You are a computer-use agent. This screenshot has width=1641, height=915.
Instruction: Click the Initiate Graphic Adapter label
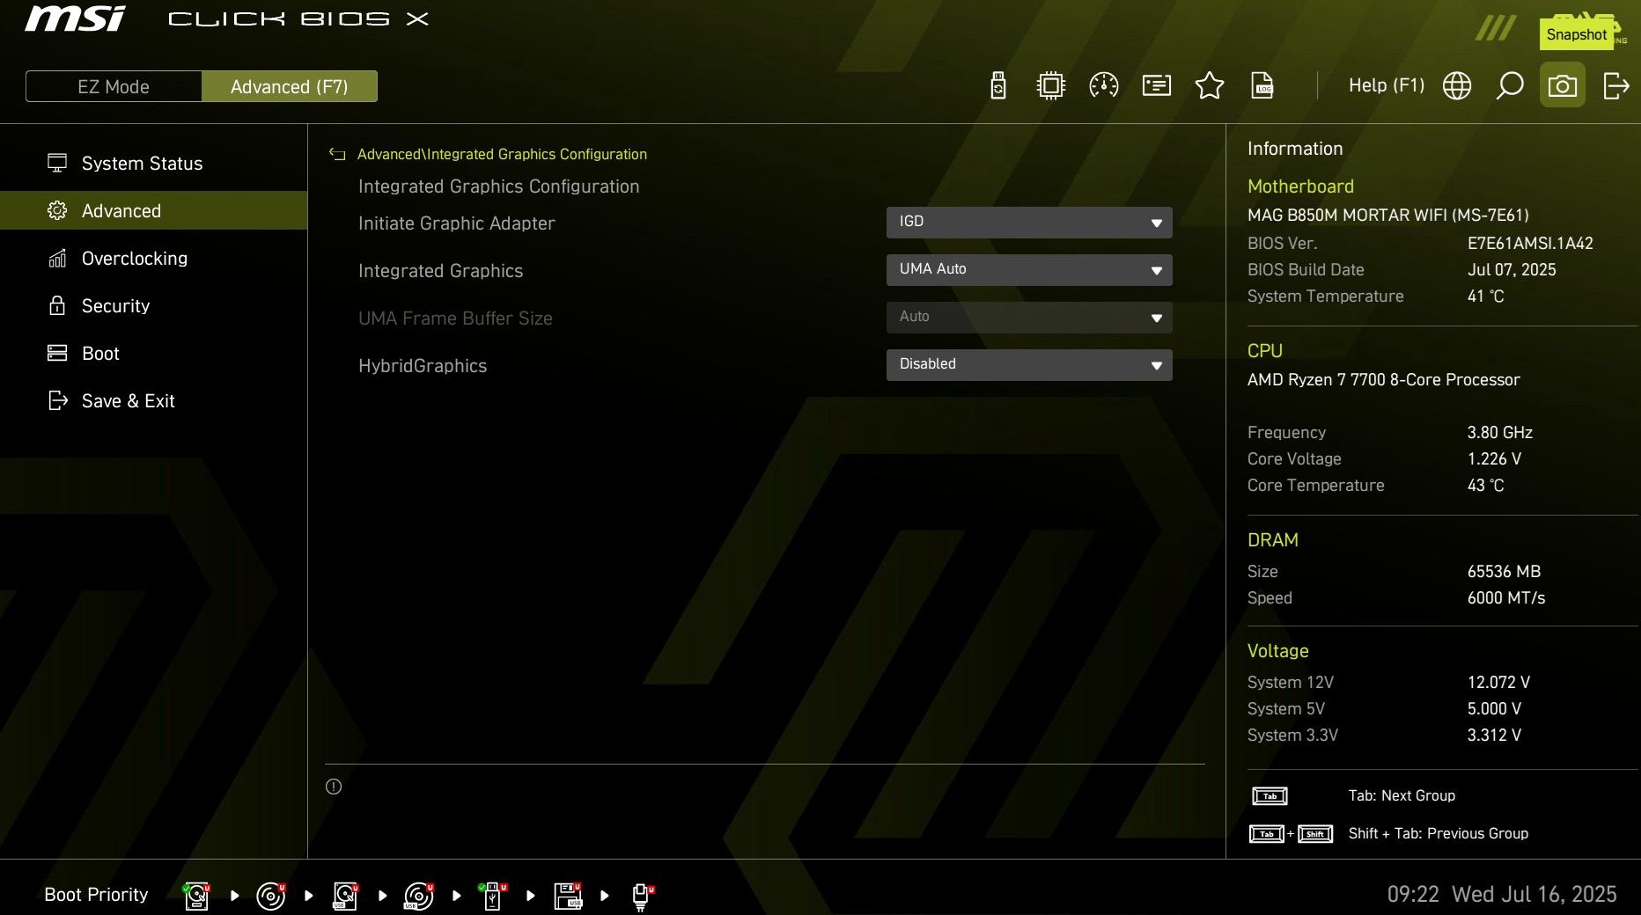(x=456, y=223)
